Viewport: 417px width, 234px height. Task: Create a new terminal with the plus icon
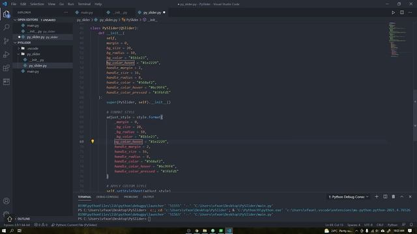[x=377, y=196]
